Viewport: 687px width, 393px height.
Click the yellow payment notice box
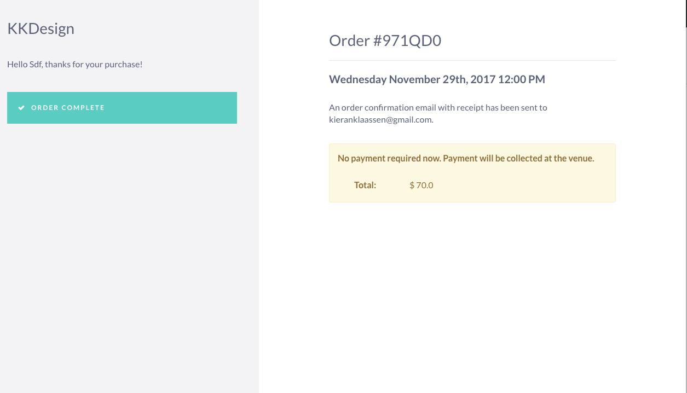click(x=472, y=172)
